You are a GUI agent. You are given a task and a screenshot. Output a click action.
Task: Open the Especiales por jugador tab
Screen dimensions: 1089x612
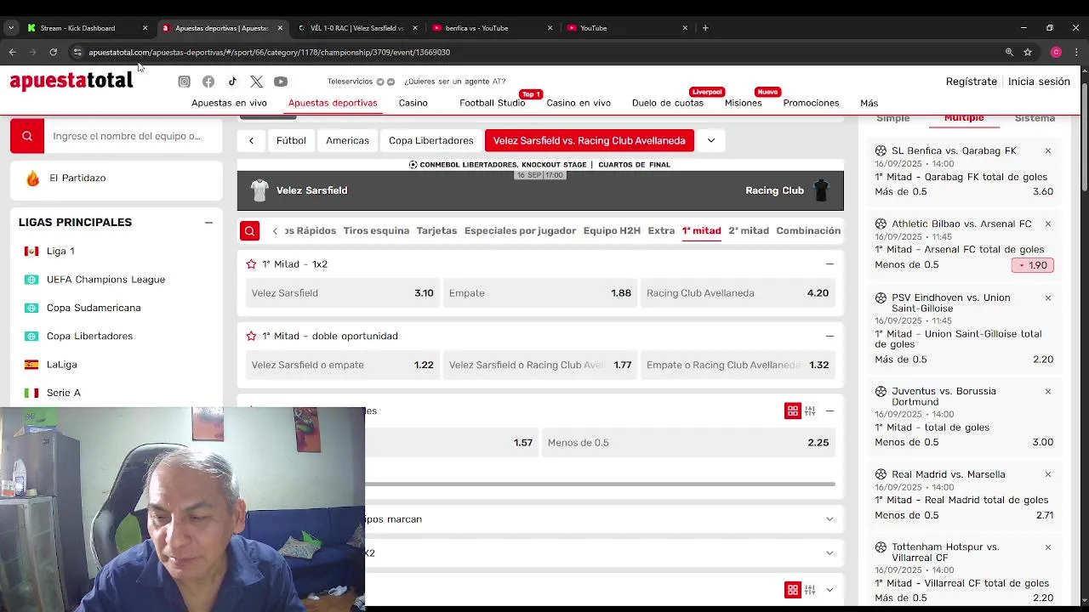pyautogui.click(x=520, y=230)
